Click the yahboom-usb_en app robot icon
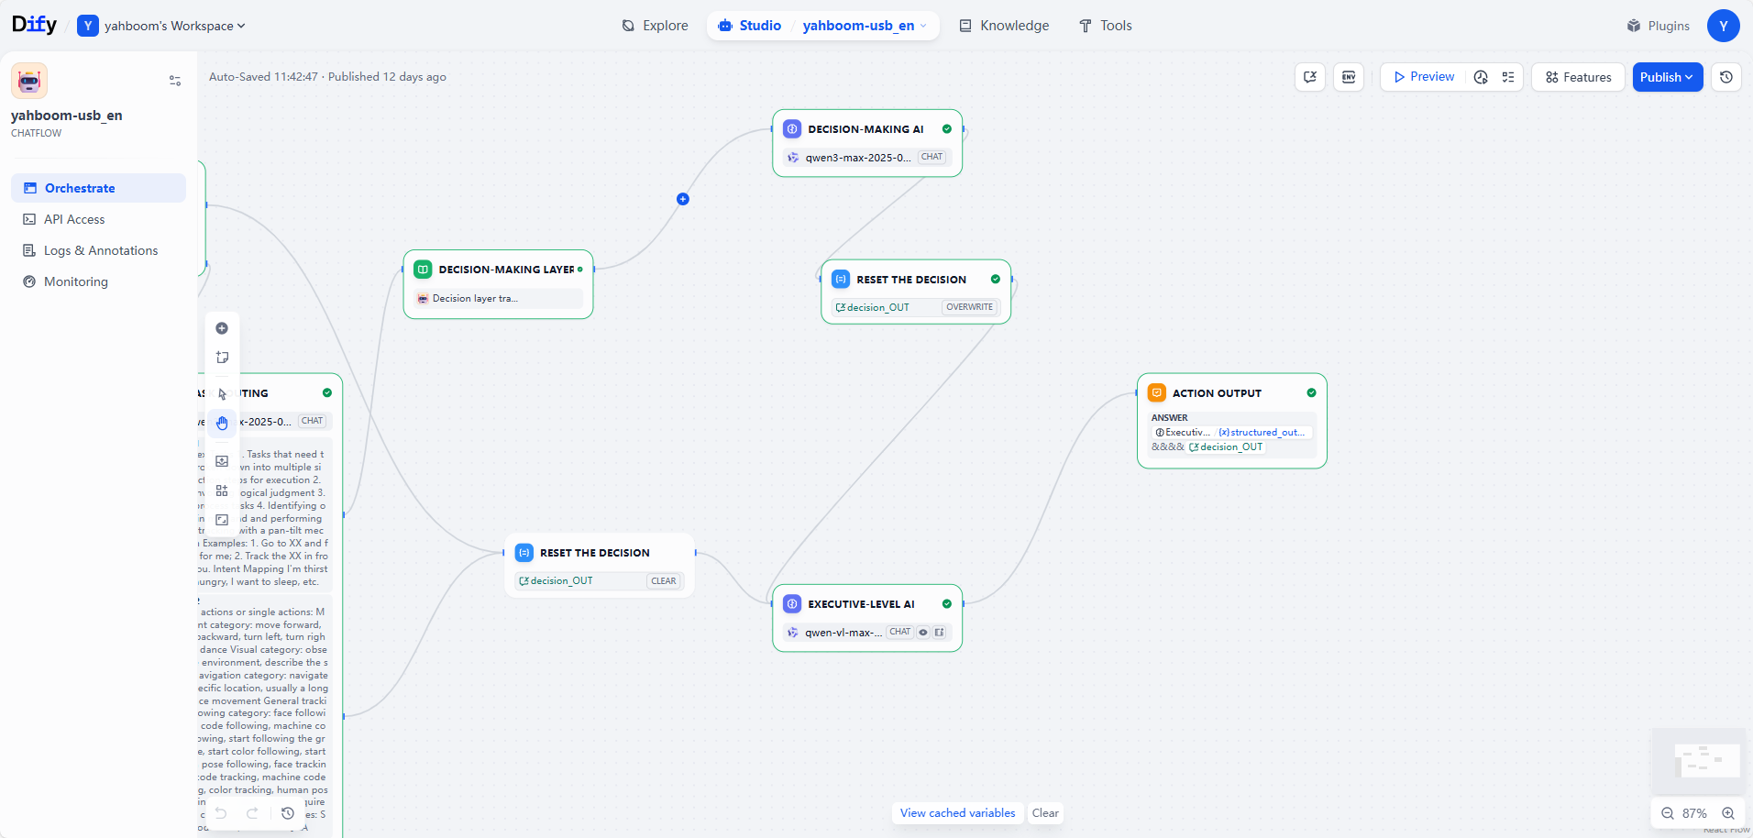 coord(29,81)
